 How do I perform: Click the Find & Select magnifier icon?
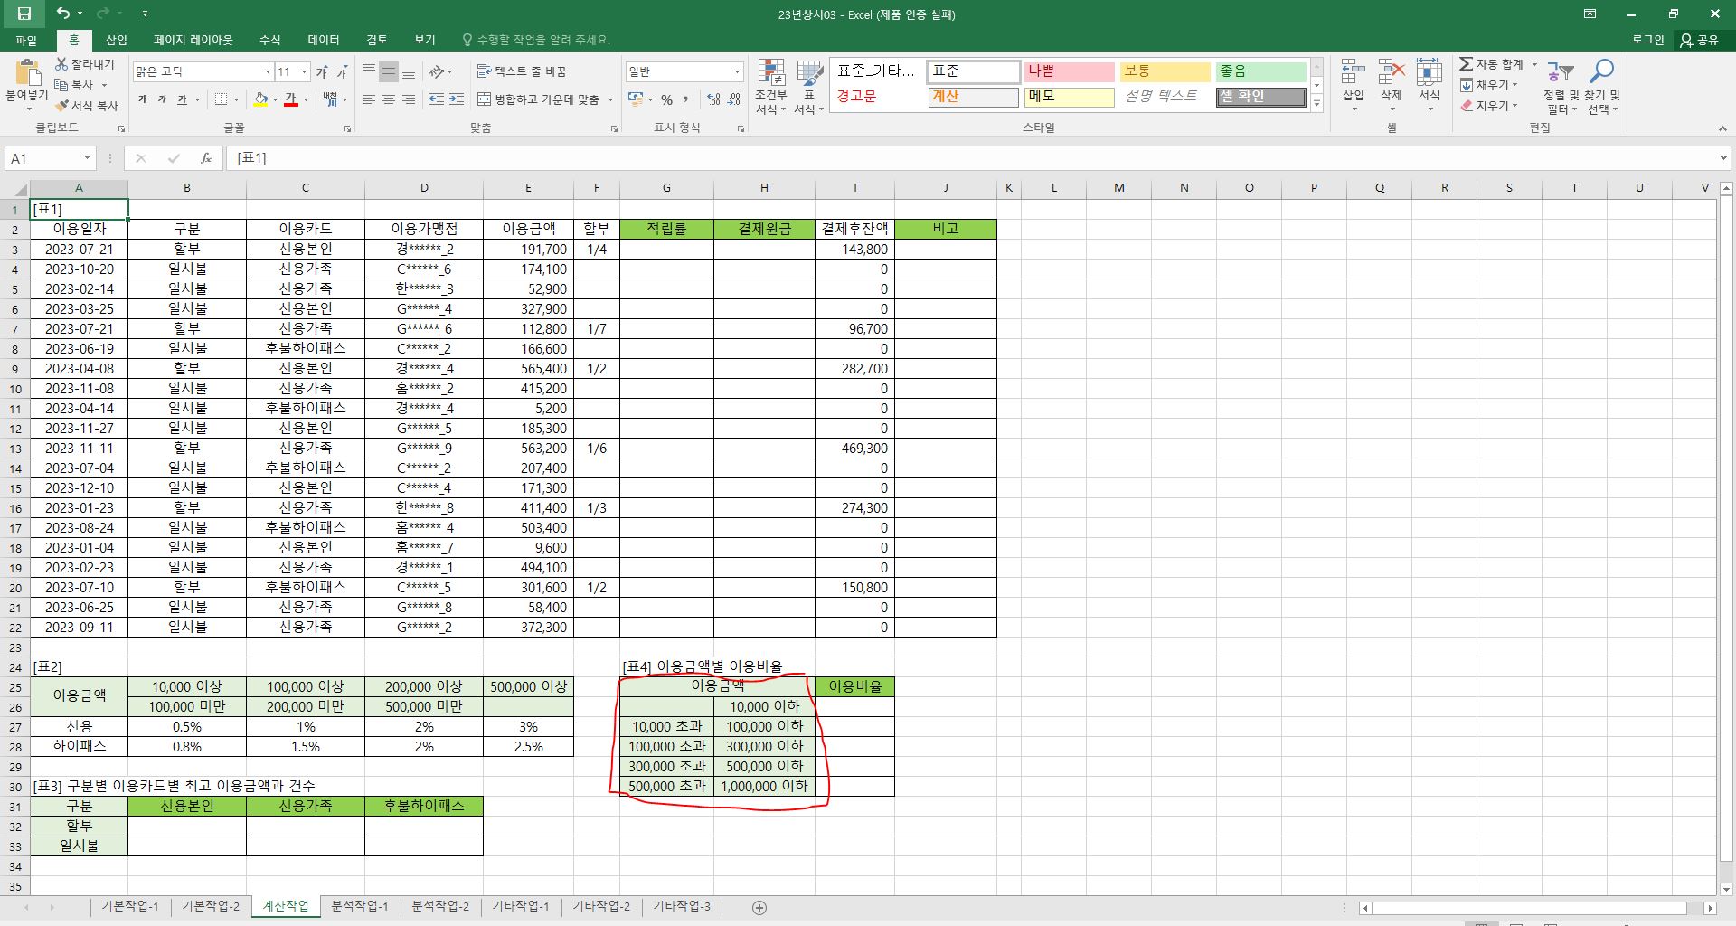tap(1602, 72)
